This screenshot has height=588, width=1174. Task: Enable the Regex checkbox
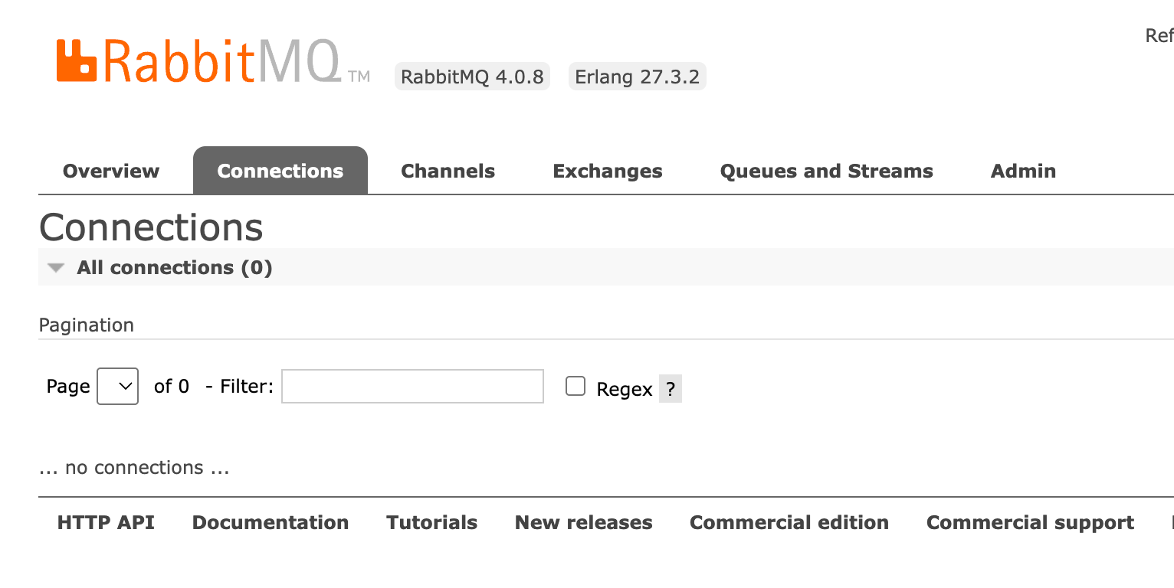coord(575,385)
